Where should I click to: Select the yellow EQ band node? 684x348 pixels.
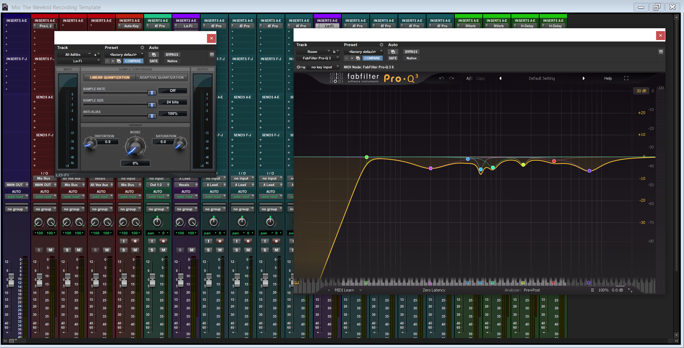(523, 165)
